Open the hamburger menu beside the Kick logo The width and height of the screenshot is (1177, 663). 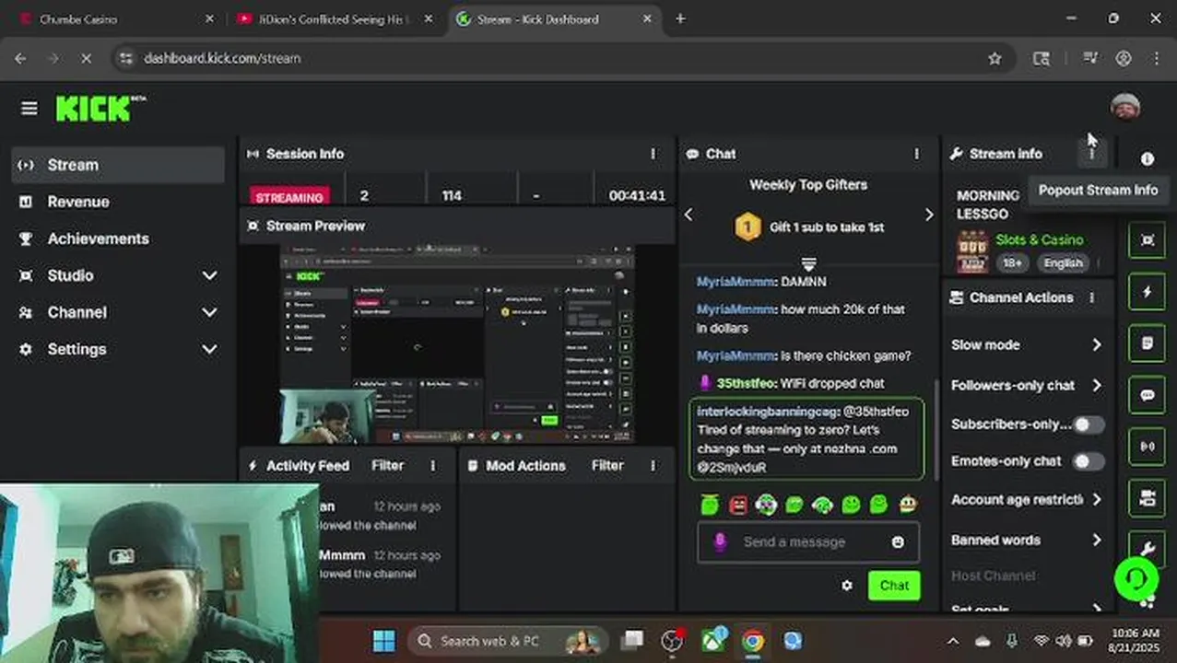(x=29, y=109)
